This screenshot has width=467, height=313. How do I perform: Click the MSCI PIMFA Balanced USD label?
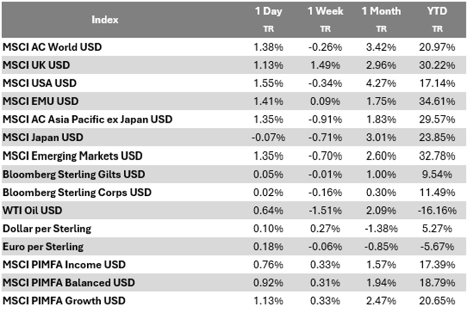(x=69, y=282)
